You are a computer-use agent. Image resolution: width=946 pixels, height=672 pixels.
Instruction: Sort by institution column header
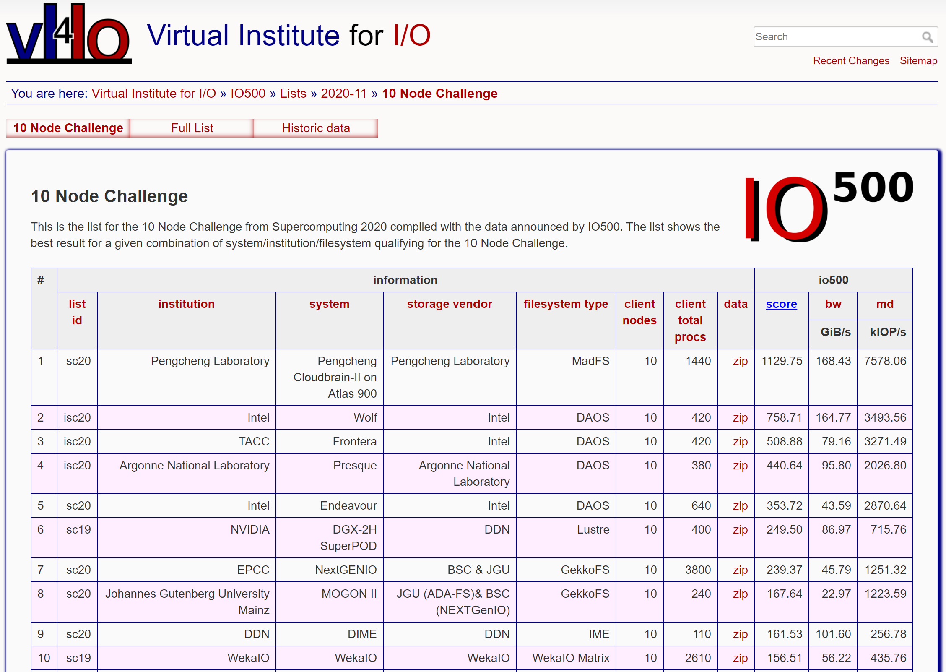click(186, 304)
